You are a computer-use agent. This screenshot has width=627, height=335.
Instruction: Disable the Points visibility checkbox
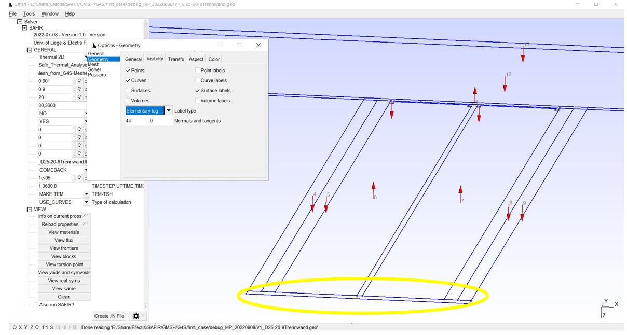pyautogui.click(x=129, y=70)
